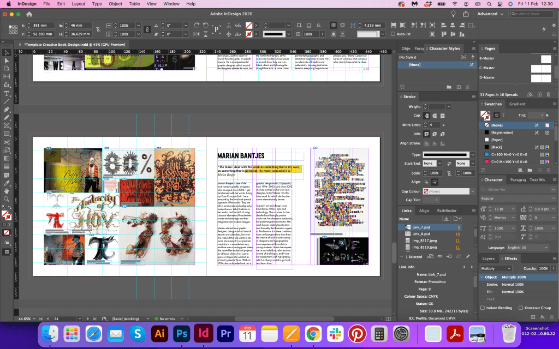Enable the Isolate Blending checkbox

483,308
